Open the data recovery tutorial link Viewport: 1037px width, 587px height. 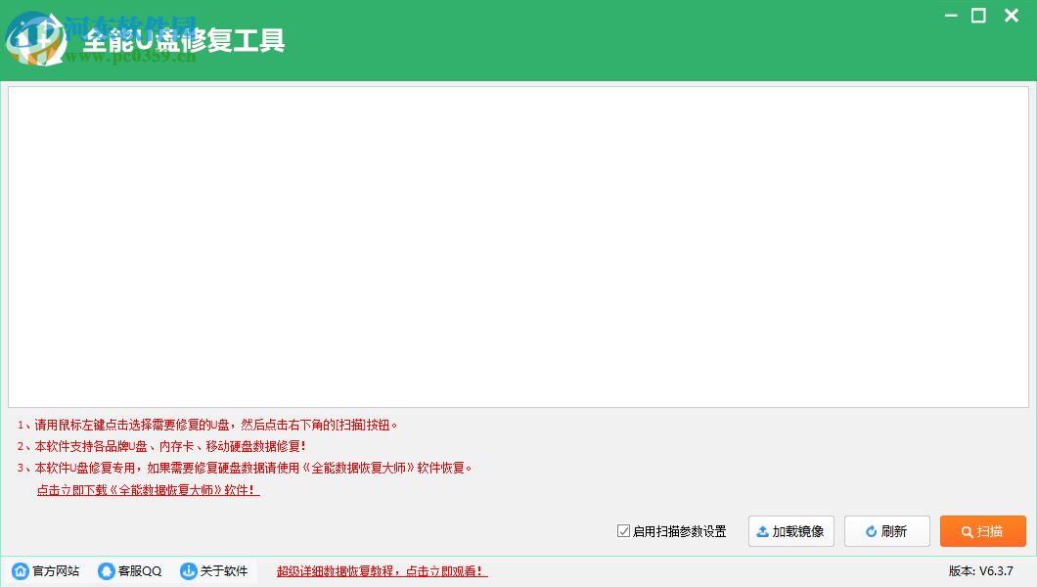(382, 571)
